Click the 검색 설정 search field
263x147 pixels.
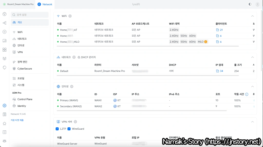pos(30,15)
